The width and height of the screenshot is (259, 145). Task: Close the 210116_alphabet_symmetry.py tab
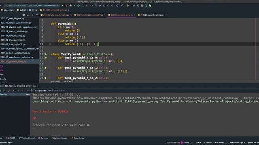click(x=105, y=15)
